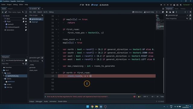Open the Debugger bottom panel
Screen dimensions: 193x109
(39, 101)
